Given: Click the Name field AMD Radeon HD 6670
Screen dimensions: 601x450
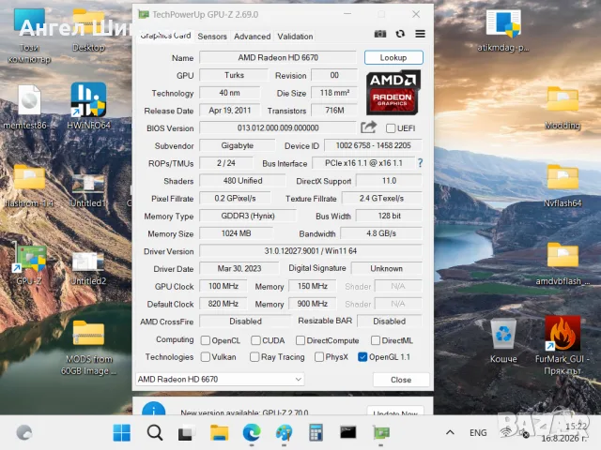Looking at the screenshot, I should 278,57.
